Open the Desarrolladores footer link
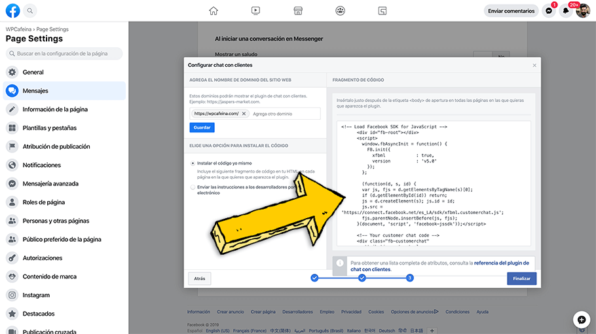 (x=297, y=312)
